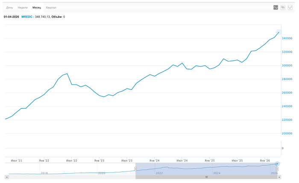Click 2020 in the navigator timeline
Image resolution: width=299 pixels, height=183 pixels.
point(102,173)
